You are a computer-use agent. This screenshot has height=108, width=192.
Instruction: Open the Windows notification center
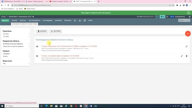coord(189,106)
